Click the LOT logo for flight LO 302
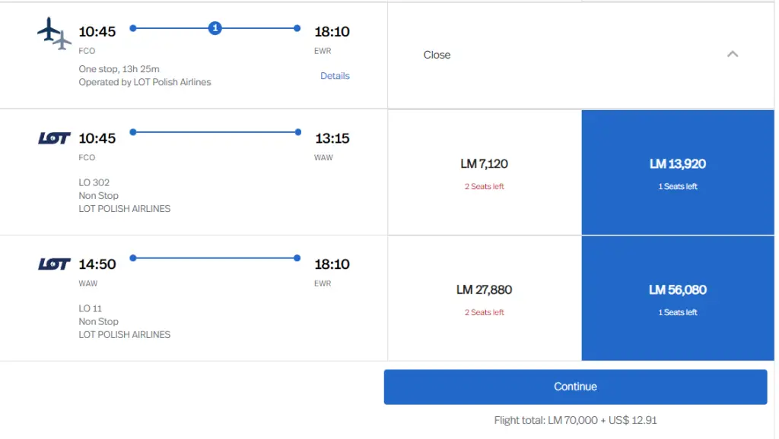The height and width of the screenshot is (439, 779). click(54, 138)
